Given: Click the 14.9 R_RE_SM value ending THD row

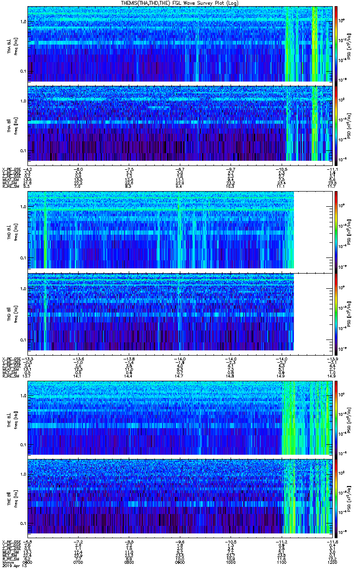Looking at the screenshot, I should point(332,376).
